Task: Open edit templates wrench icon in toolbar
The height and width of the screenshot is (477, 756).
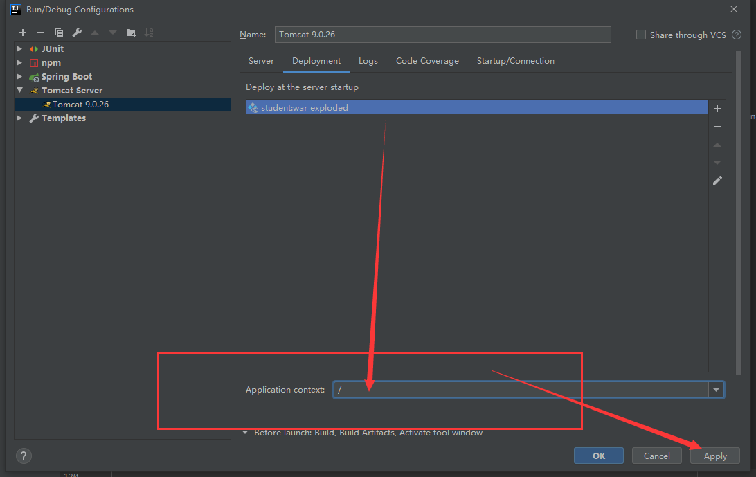Action: 77,33
